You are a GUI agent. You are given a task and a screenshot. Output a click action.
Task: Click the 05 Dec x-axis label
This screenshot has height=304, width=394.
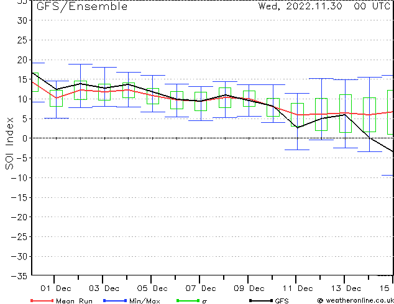coord(152,288)
